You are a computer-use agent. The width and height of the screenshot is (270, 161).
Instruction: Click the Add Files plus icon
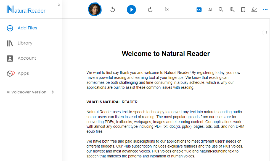[x=10, y=28]
